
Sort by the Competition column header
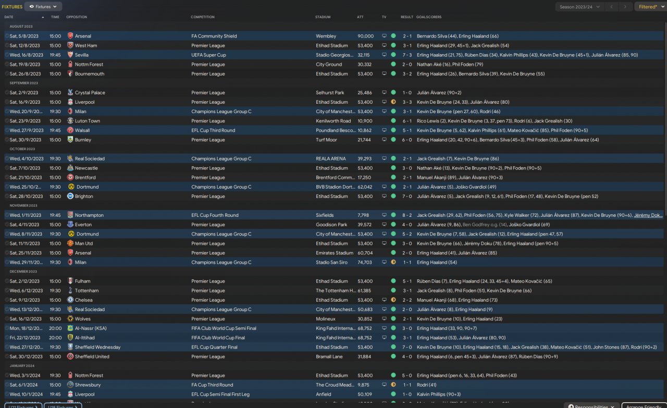point(203,17)
